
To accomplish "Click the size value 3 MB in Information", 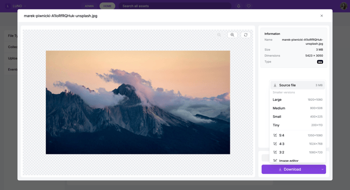I will 319,50.
